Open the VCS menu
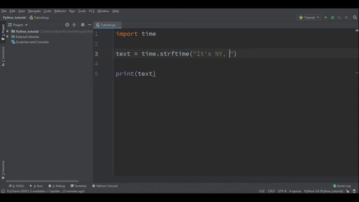 point(91,11)
